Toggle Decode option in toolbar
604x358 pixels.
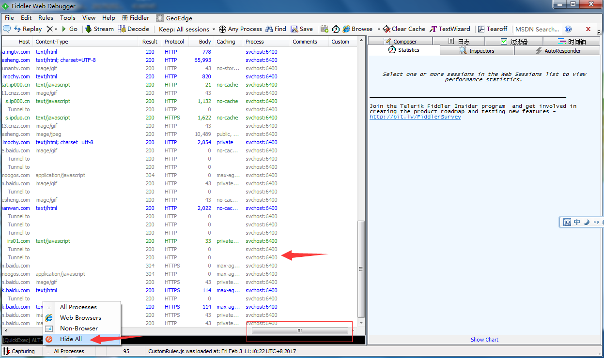[x=134, y=29]
